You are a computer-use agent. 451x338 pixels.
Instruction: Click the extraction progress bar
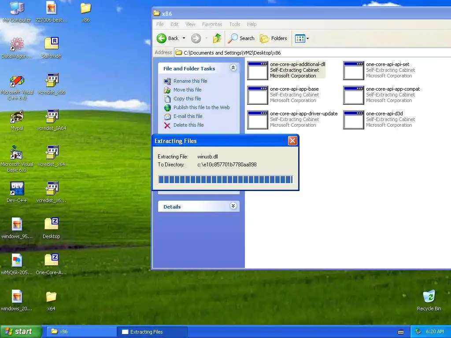(x=225, y=180)
